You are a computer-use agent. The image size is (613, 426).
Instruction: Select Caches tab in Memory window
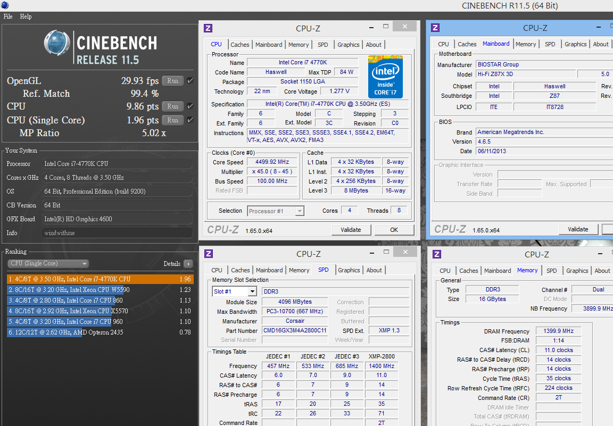tap(468, 271)
